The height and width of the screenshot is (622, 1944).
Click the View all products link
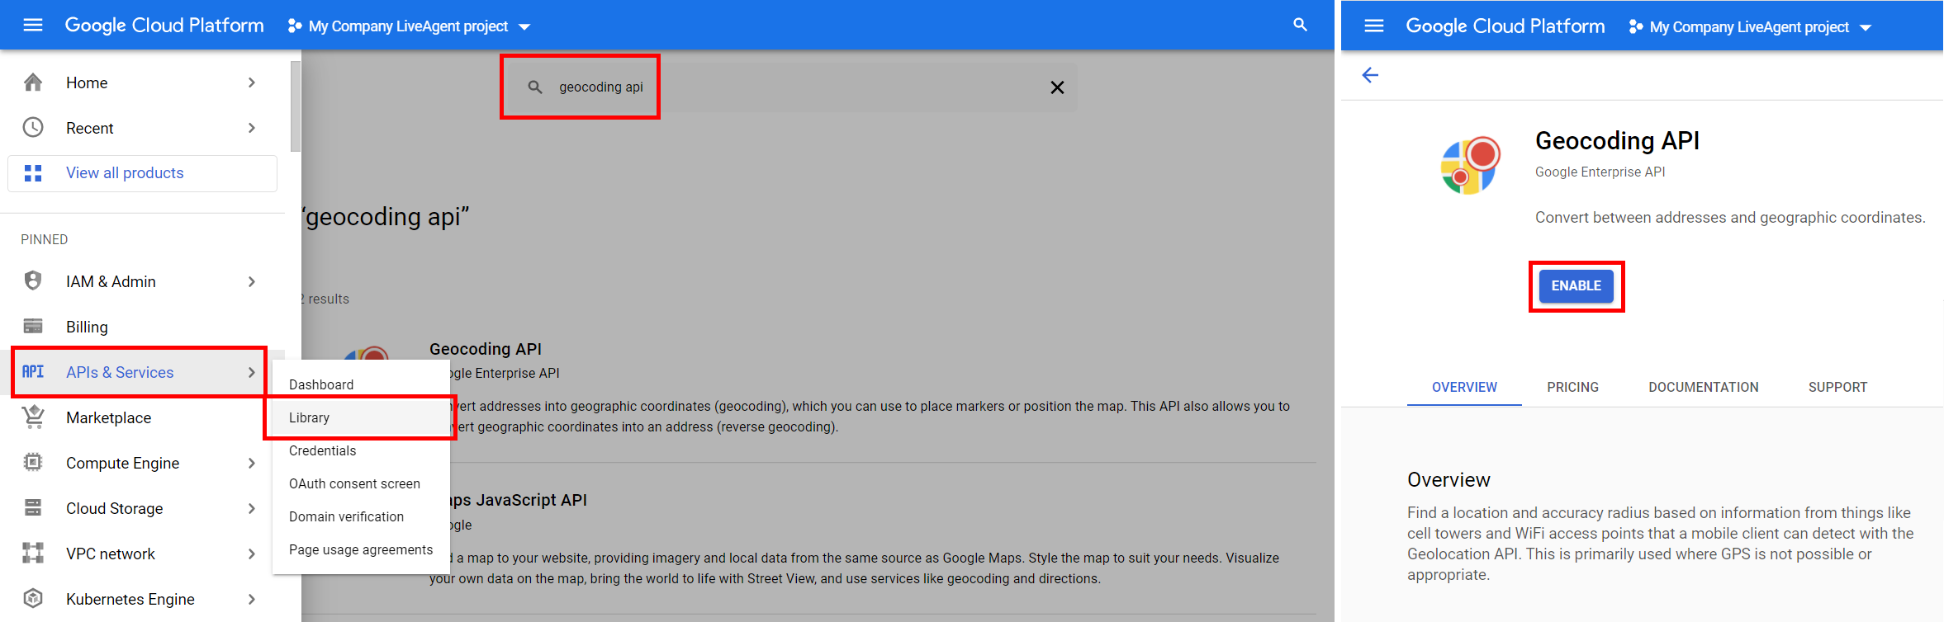(x=125, y=173)
